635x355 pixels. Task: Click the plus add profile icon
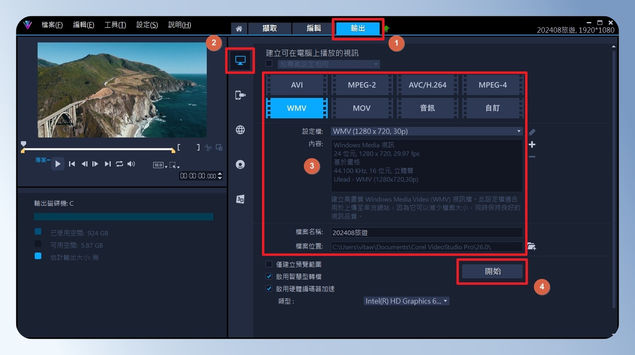coord(532,144)
